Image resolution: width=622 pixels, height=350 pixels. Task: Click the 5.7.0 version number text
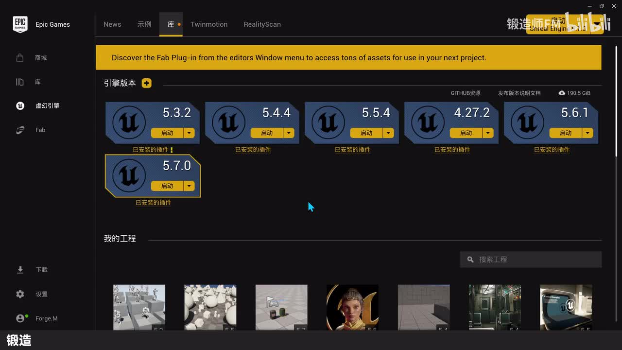(177, 166)
